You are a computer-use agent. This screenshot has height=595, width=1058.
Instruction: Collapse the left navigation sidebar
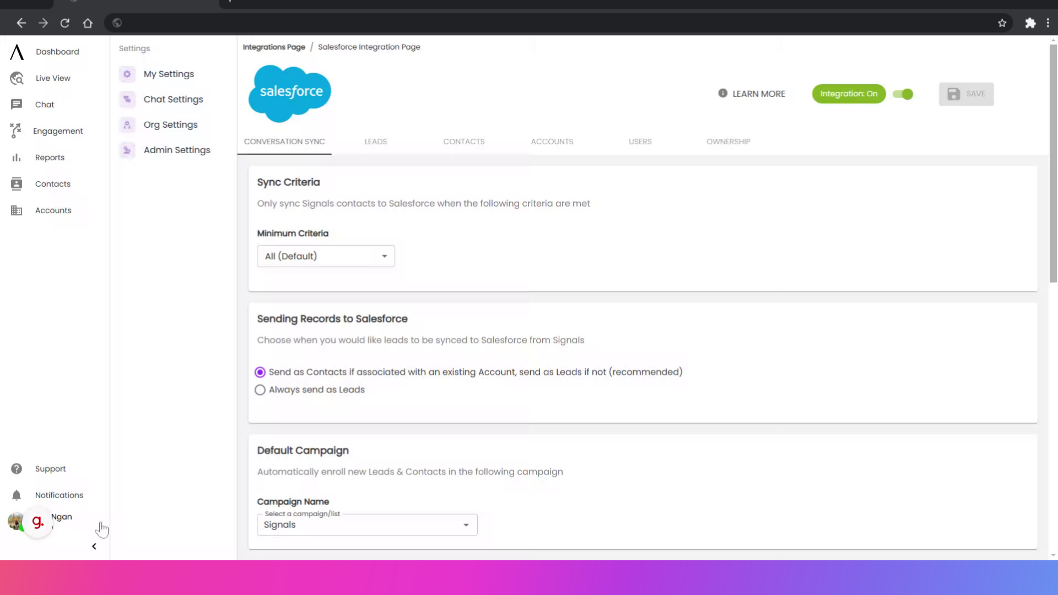click(x=94, y=546)
